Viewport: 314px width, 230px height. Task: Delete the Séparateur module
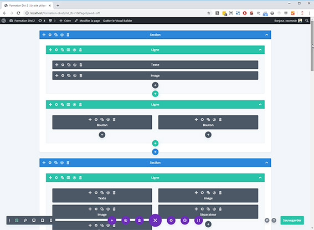click(220, 209)
